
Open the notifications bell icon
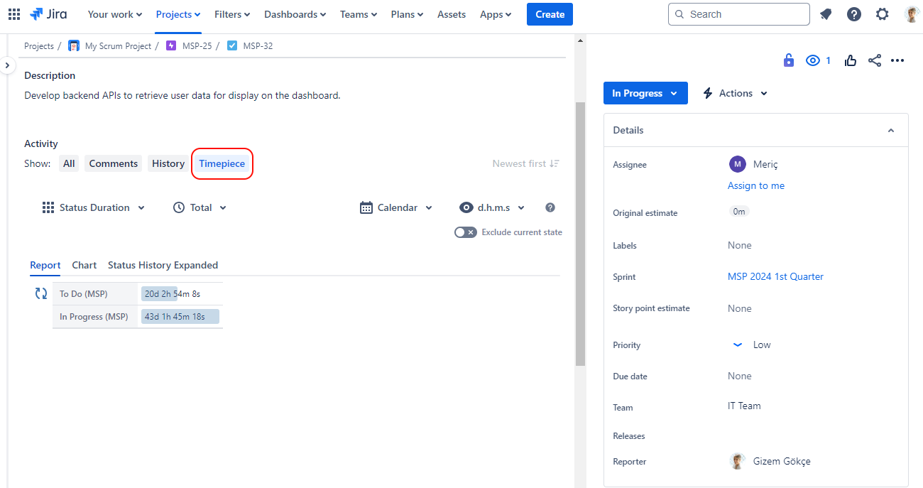click(x=826, y=14)
